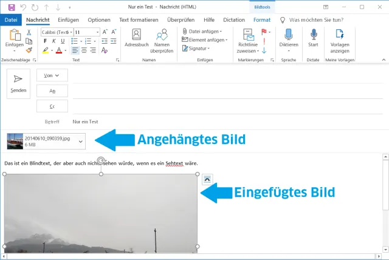Open the font size dropdown
The image size is (389, 260).
97,32
